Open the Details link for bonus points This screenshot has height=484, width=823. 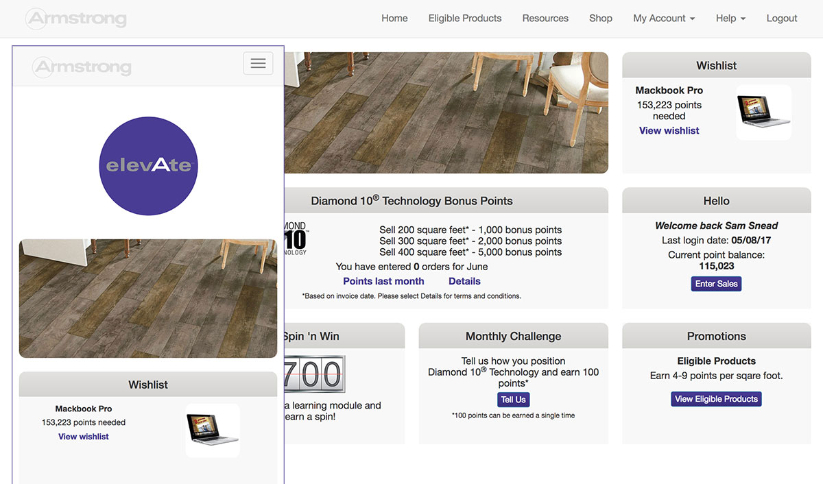[464, 281]
